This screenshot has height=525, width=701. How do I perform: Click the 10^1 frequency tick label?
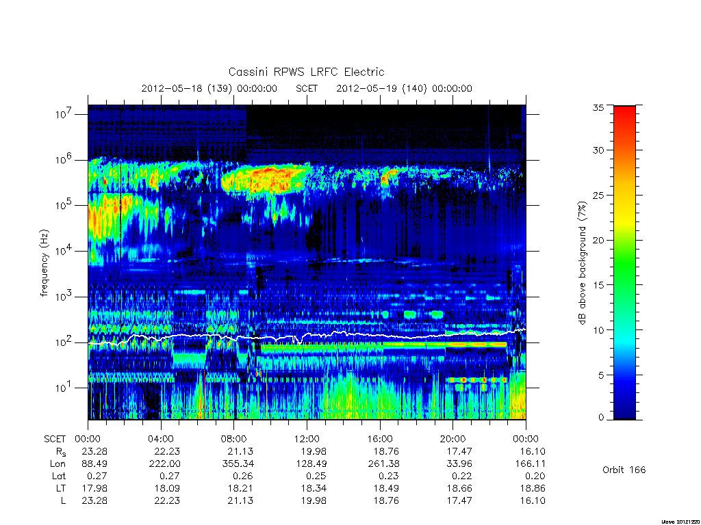click(x=64, y=388)
